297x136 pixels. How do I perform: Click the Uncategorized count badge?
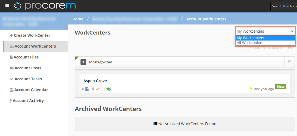click(x=83, y=62)
